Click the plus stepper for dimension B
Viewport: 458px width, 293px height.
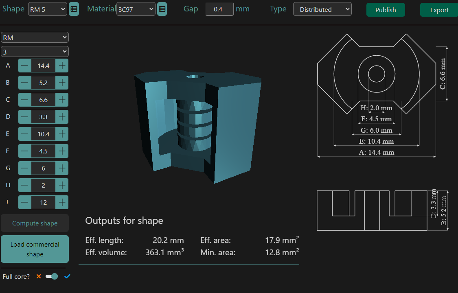[x=62, y=83]
